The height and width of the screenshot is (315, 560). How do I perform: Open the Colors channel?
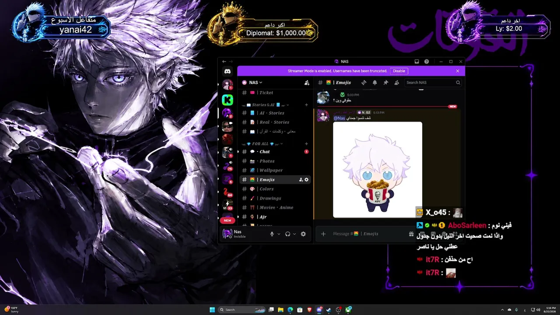click(x=275, y=189)
